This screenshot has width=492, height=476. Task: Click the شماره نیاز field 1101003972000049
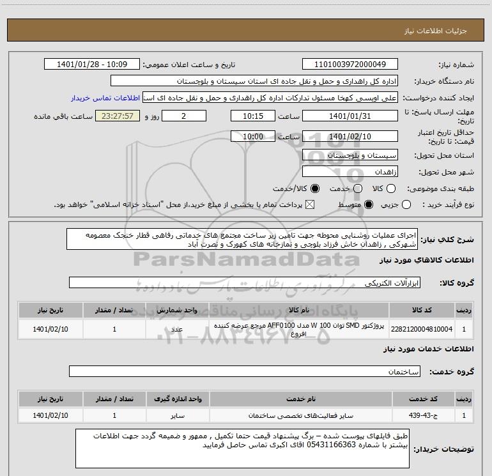(350, 65)
